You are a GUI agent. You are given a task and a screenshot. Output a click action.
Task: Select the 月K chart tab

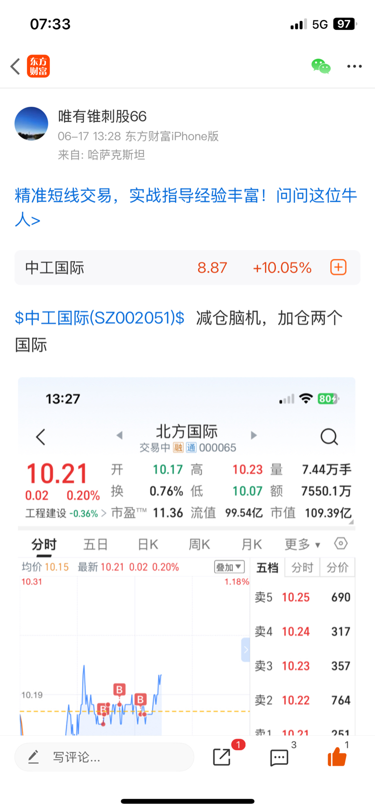(251, 544)
